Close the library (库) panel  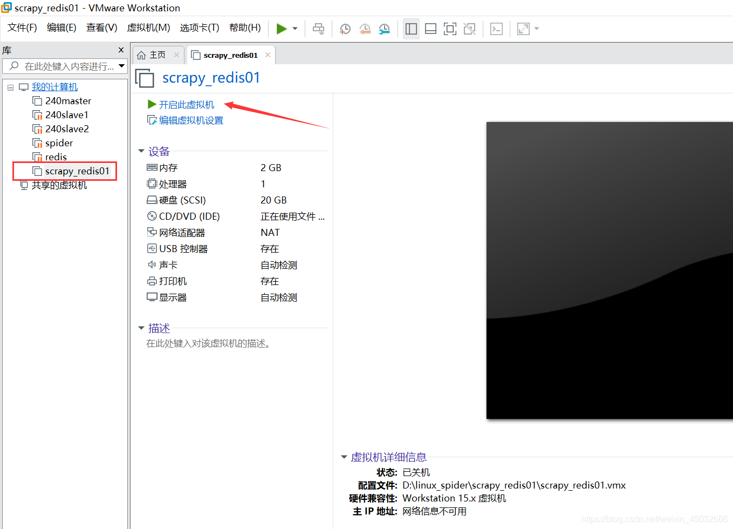(x=121, y=50)
